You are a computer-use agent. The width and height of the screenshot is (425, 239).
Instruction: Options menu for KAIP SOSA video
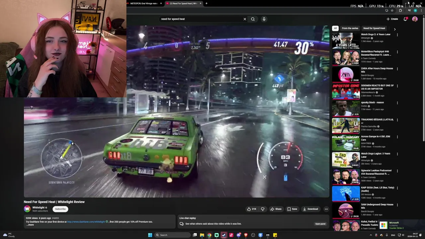(397, 188)
